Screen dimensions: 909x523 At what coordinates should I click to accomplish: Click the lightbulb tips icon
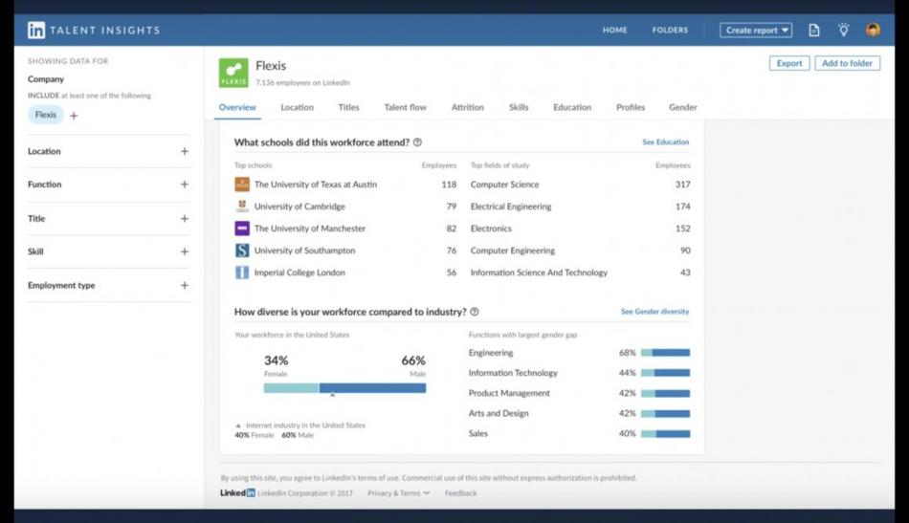coord(844,30)
